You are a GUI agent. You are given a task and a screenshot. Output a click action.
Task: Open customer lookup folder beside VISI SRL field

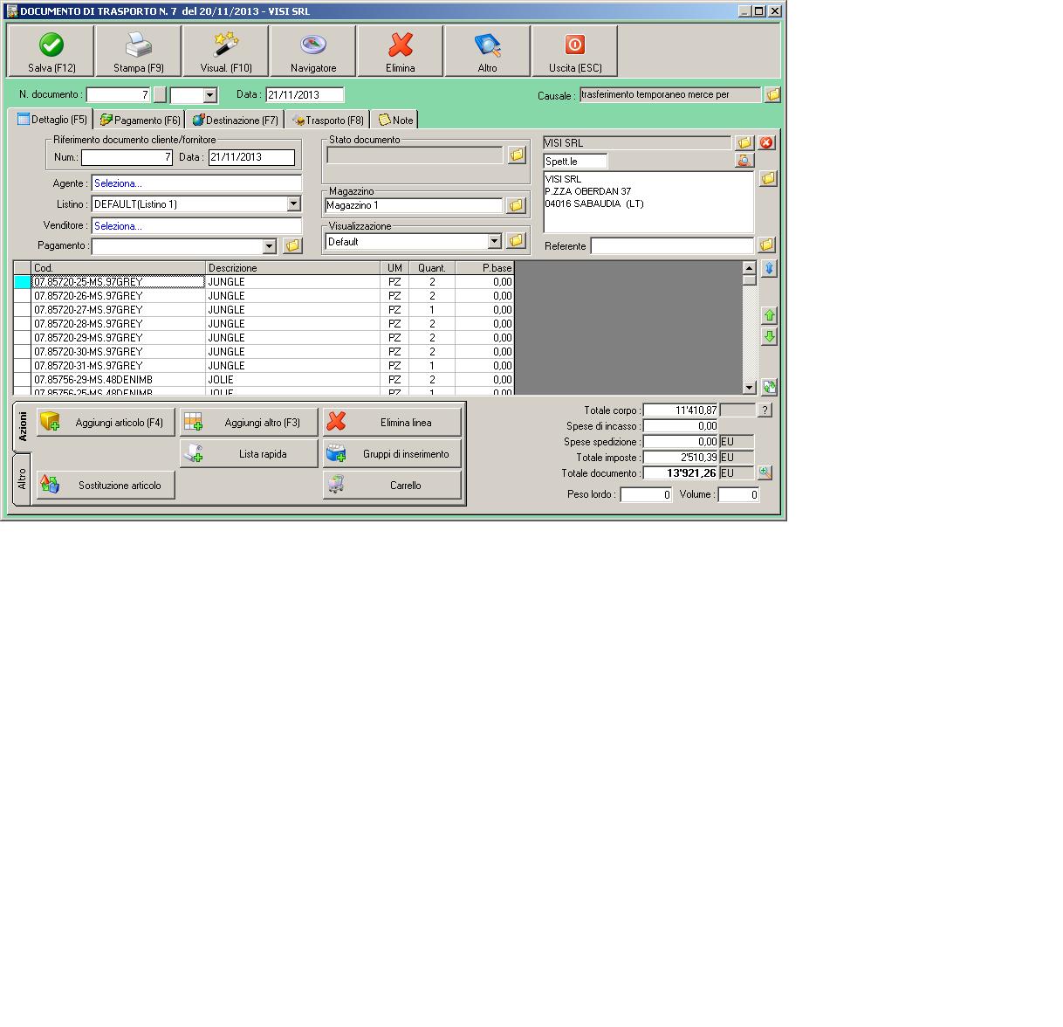point(744,142)
